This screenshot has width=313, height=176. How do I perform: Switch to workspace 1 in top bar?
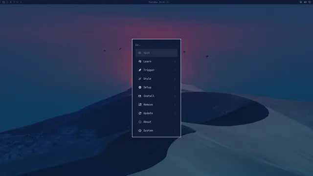7,2
